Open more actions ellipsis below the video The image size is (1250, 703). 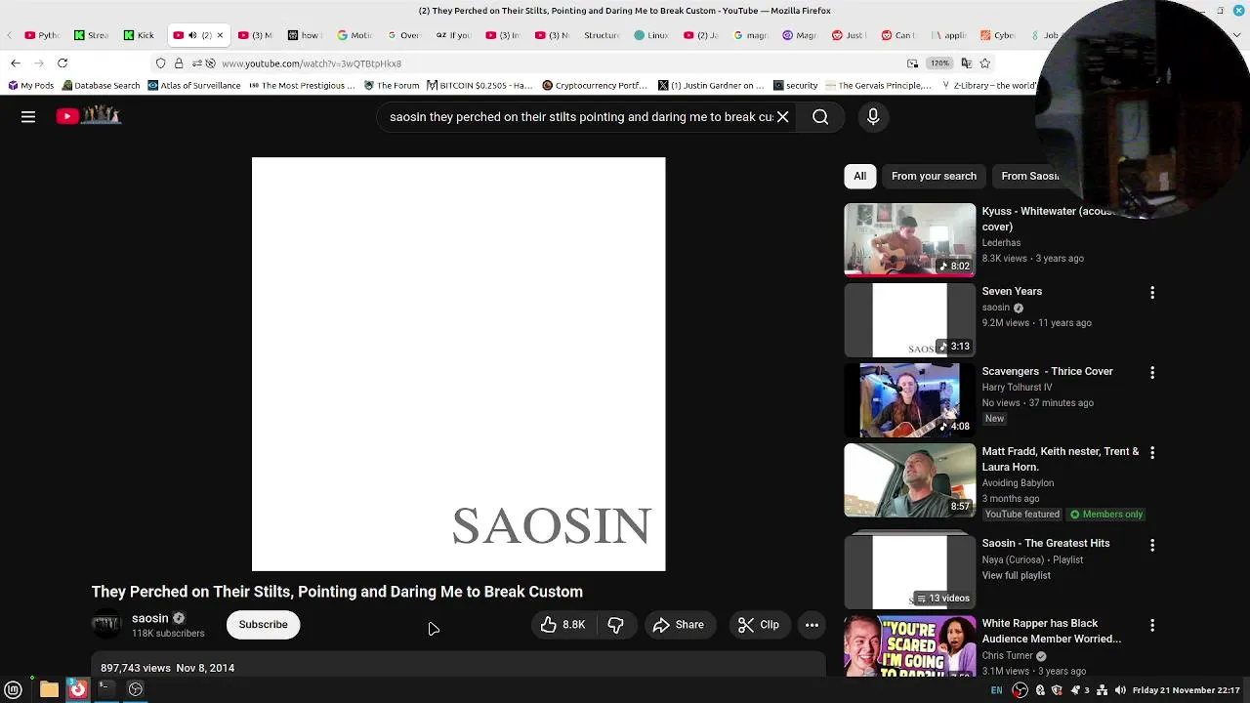click(x=812, y=625)
